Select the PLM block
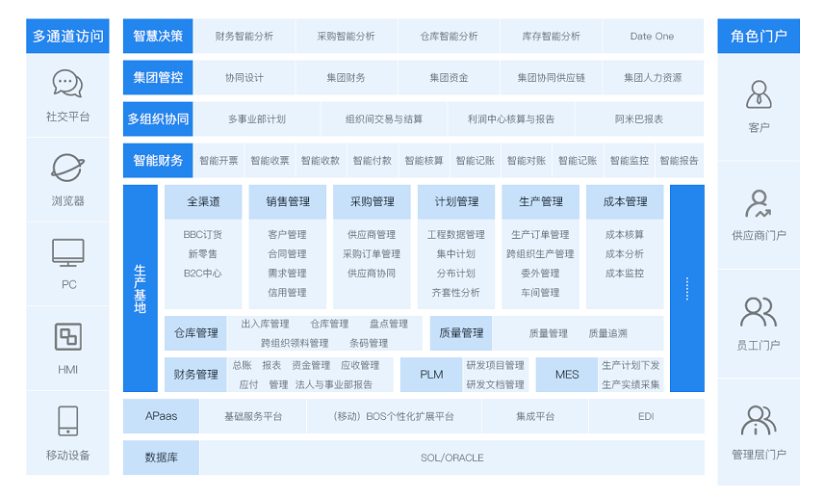Screen dimensions: 824x497 (431, 375)
